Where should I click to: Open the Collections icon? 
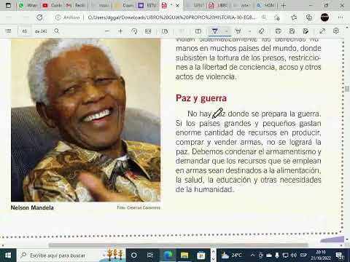(309, 17)
